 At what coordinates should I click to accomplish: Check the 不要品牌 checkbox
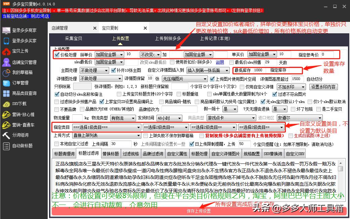click(x=56, y=109)
